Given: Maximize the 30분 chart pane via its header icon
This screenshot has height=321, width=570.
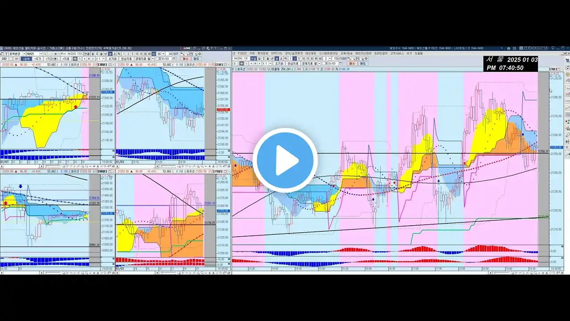Looking at the screenshot, I should 110,65.
